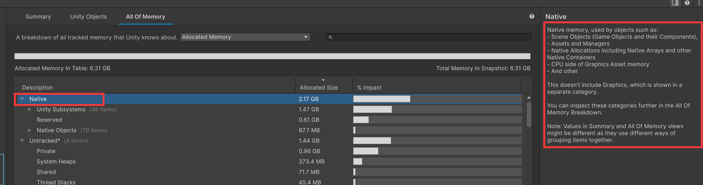703x185 pixels.
Task: Click the scroll-up arrow of the table
Action: coord(529,98)
